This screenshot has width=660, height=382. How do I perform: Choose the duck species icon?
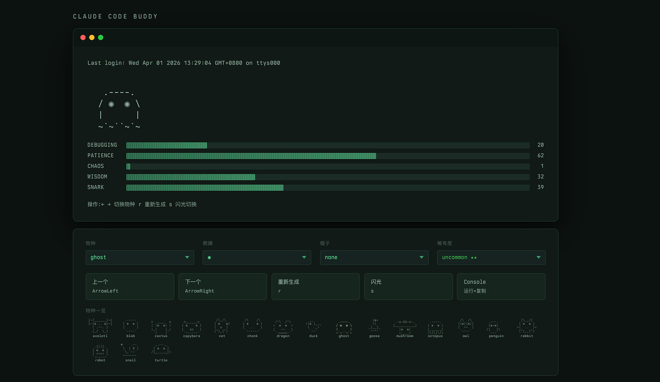pyautogui.click(x=313, y=328)
